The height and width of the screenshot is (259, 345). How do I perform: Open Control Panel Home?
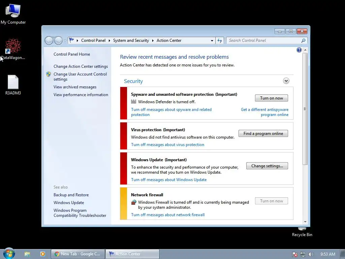coord(72,54)
